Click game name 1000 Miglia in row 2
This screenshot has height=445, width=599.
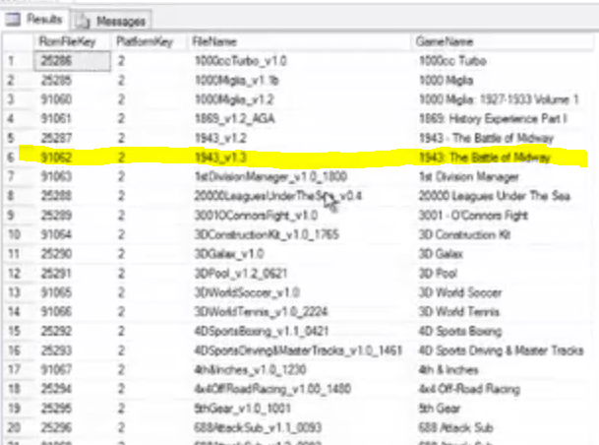[x=446, y=81]
